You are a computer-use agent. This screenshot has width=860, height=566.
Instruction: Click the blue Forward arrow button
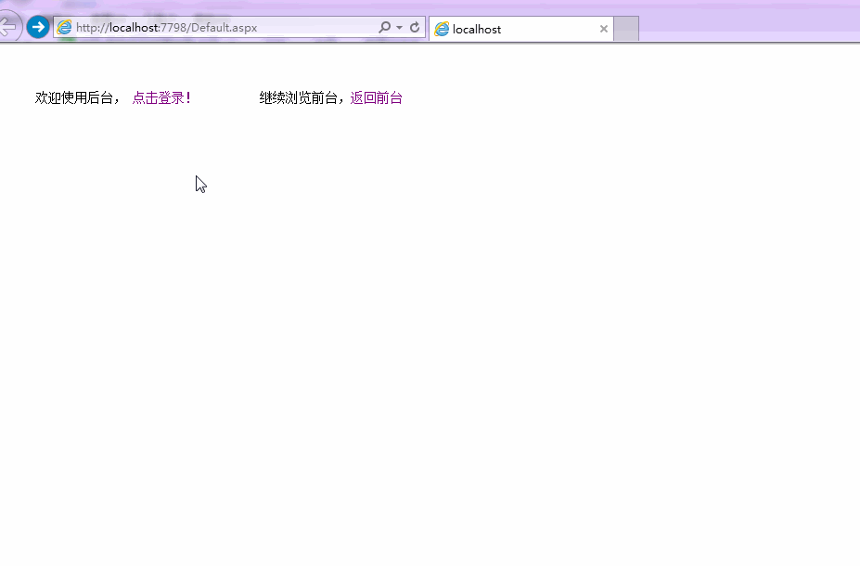(38, 27)
